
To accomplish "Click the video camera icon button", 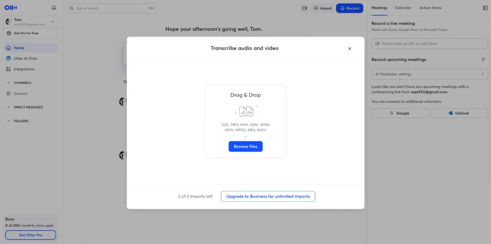I will point(304,9).
